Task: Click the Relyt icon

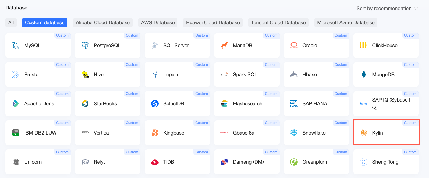Action: [x=85, y=162]
